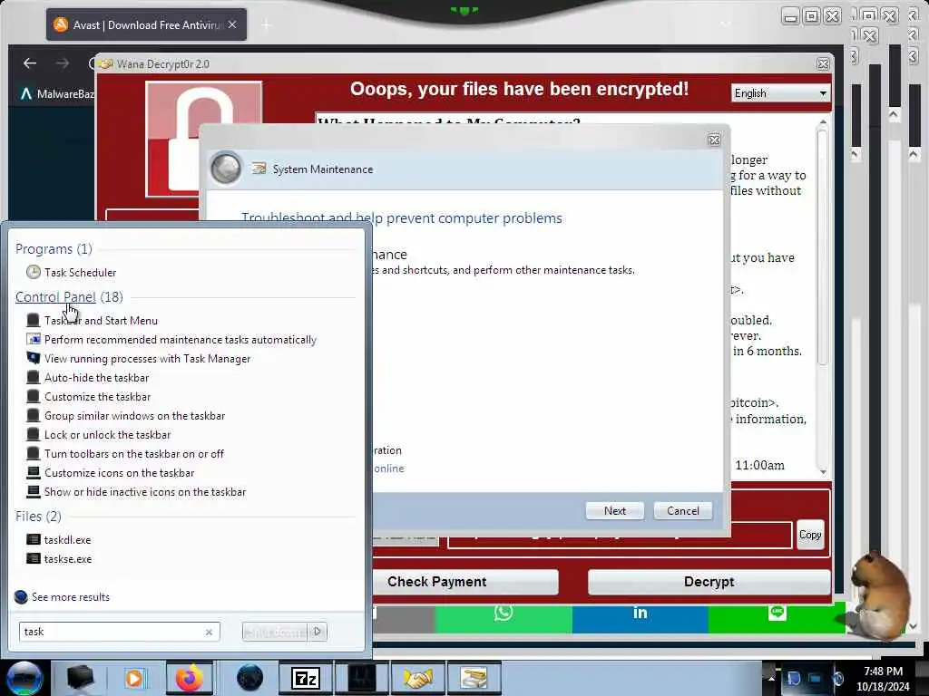
Task: Share via the WhatsApp button
Action: (503, 613)
